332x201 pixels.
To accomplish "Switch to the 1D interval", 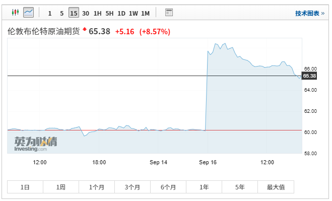I will point(121,13).
